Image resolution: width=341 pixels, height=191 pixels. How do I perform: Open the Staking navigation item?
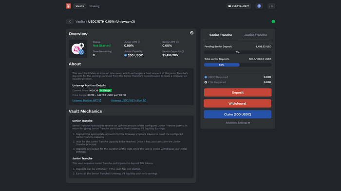click(95, 6)
